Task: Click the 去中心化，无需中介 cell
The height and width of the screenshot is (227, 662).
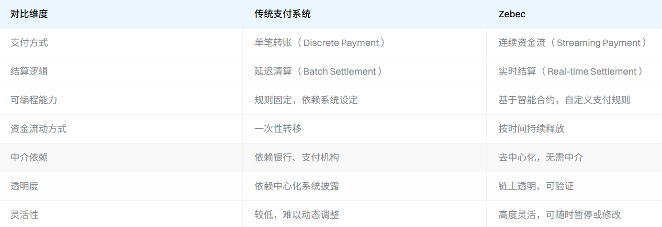Action: (541, 158)
